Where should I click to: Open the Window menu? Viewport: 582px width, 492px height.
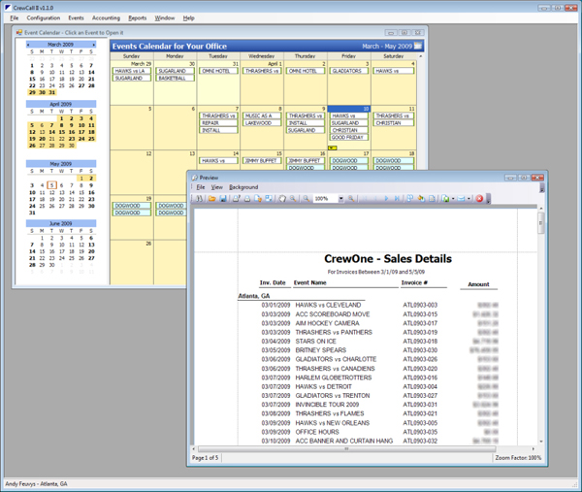165,17
